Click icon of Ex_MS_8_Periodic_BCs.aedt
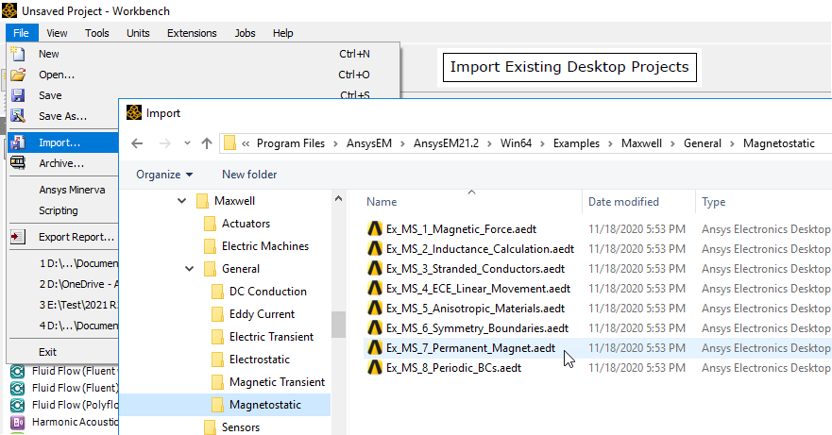Image resolution: width=832 pixels, height=435 pixels. pos(375,367)
